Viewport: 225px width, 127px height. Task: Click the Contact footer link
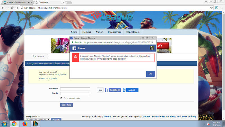tap(146, 117)
